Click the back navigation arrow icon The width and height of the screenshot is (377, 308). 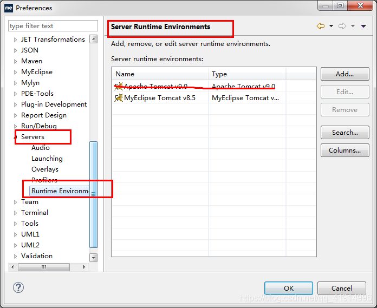click(x=321, y=25)
